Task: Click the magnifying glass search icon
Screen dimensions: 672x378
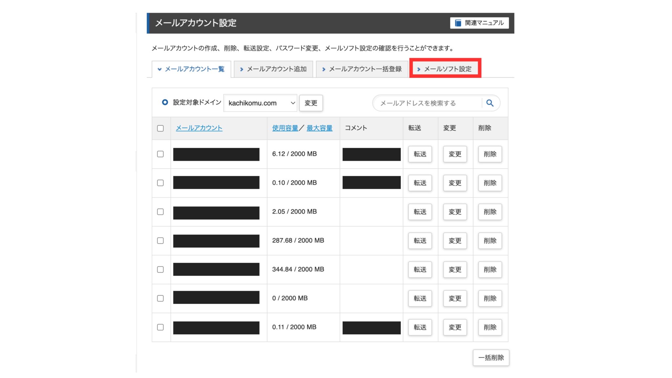Action: click(490, 103)
